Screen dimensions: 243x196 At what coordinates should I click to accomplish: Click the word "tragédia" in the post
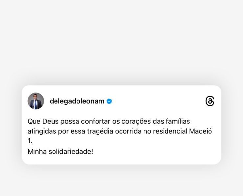(100, 132)
